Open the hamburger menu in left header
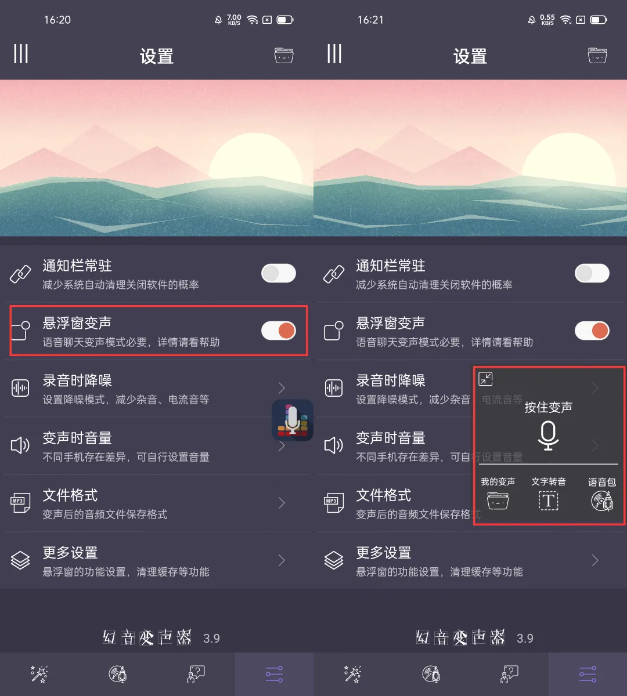The width and height of the screenshot is (627, 696). (21, 54)
